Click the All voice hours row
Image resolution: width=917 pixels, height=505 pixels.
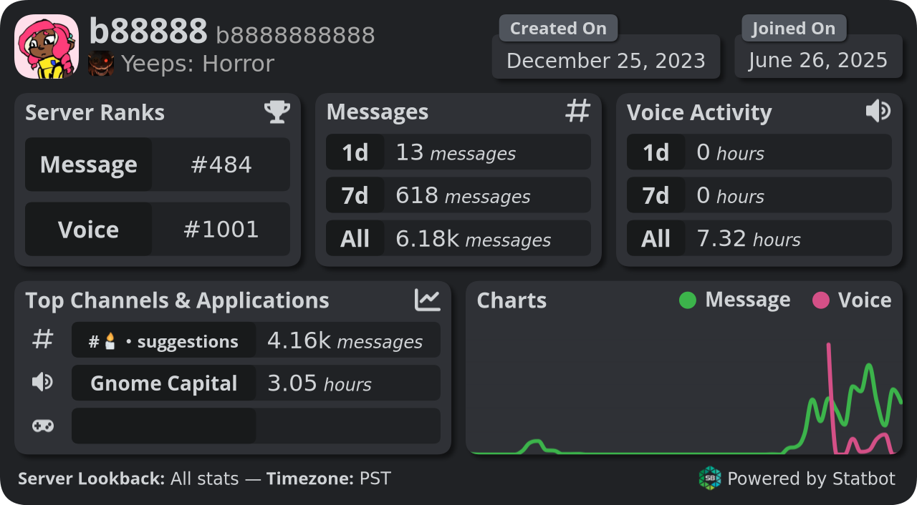(759, 238)
